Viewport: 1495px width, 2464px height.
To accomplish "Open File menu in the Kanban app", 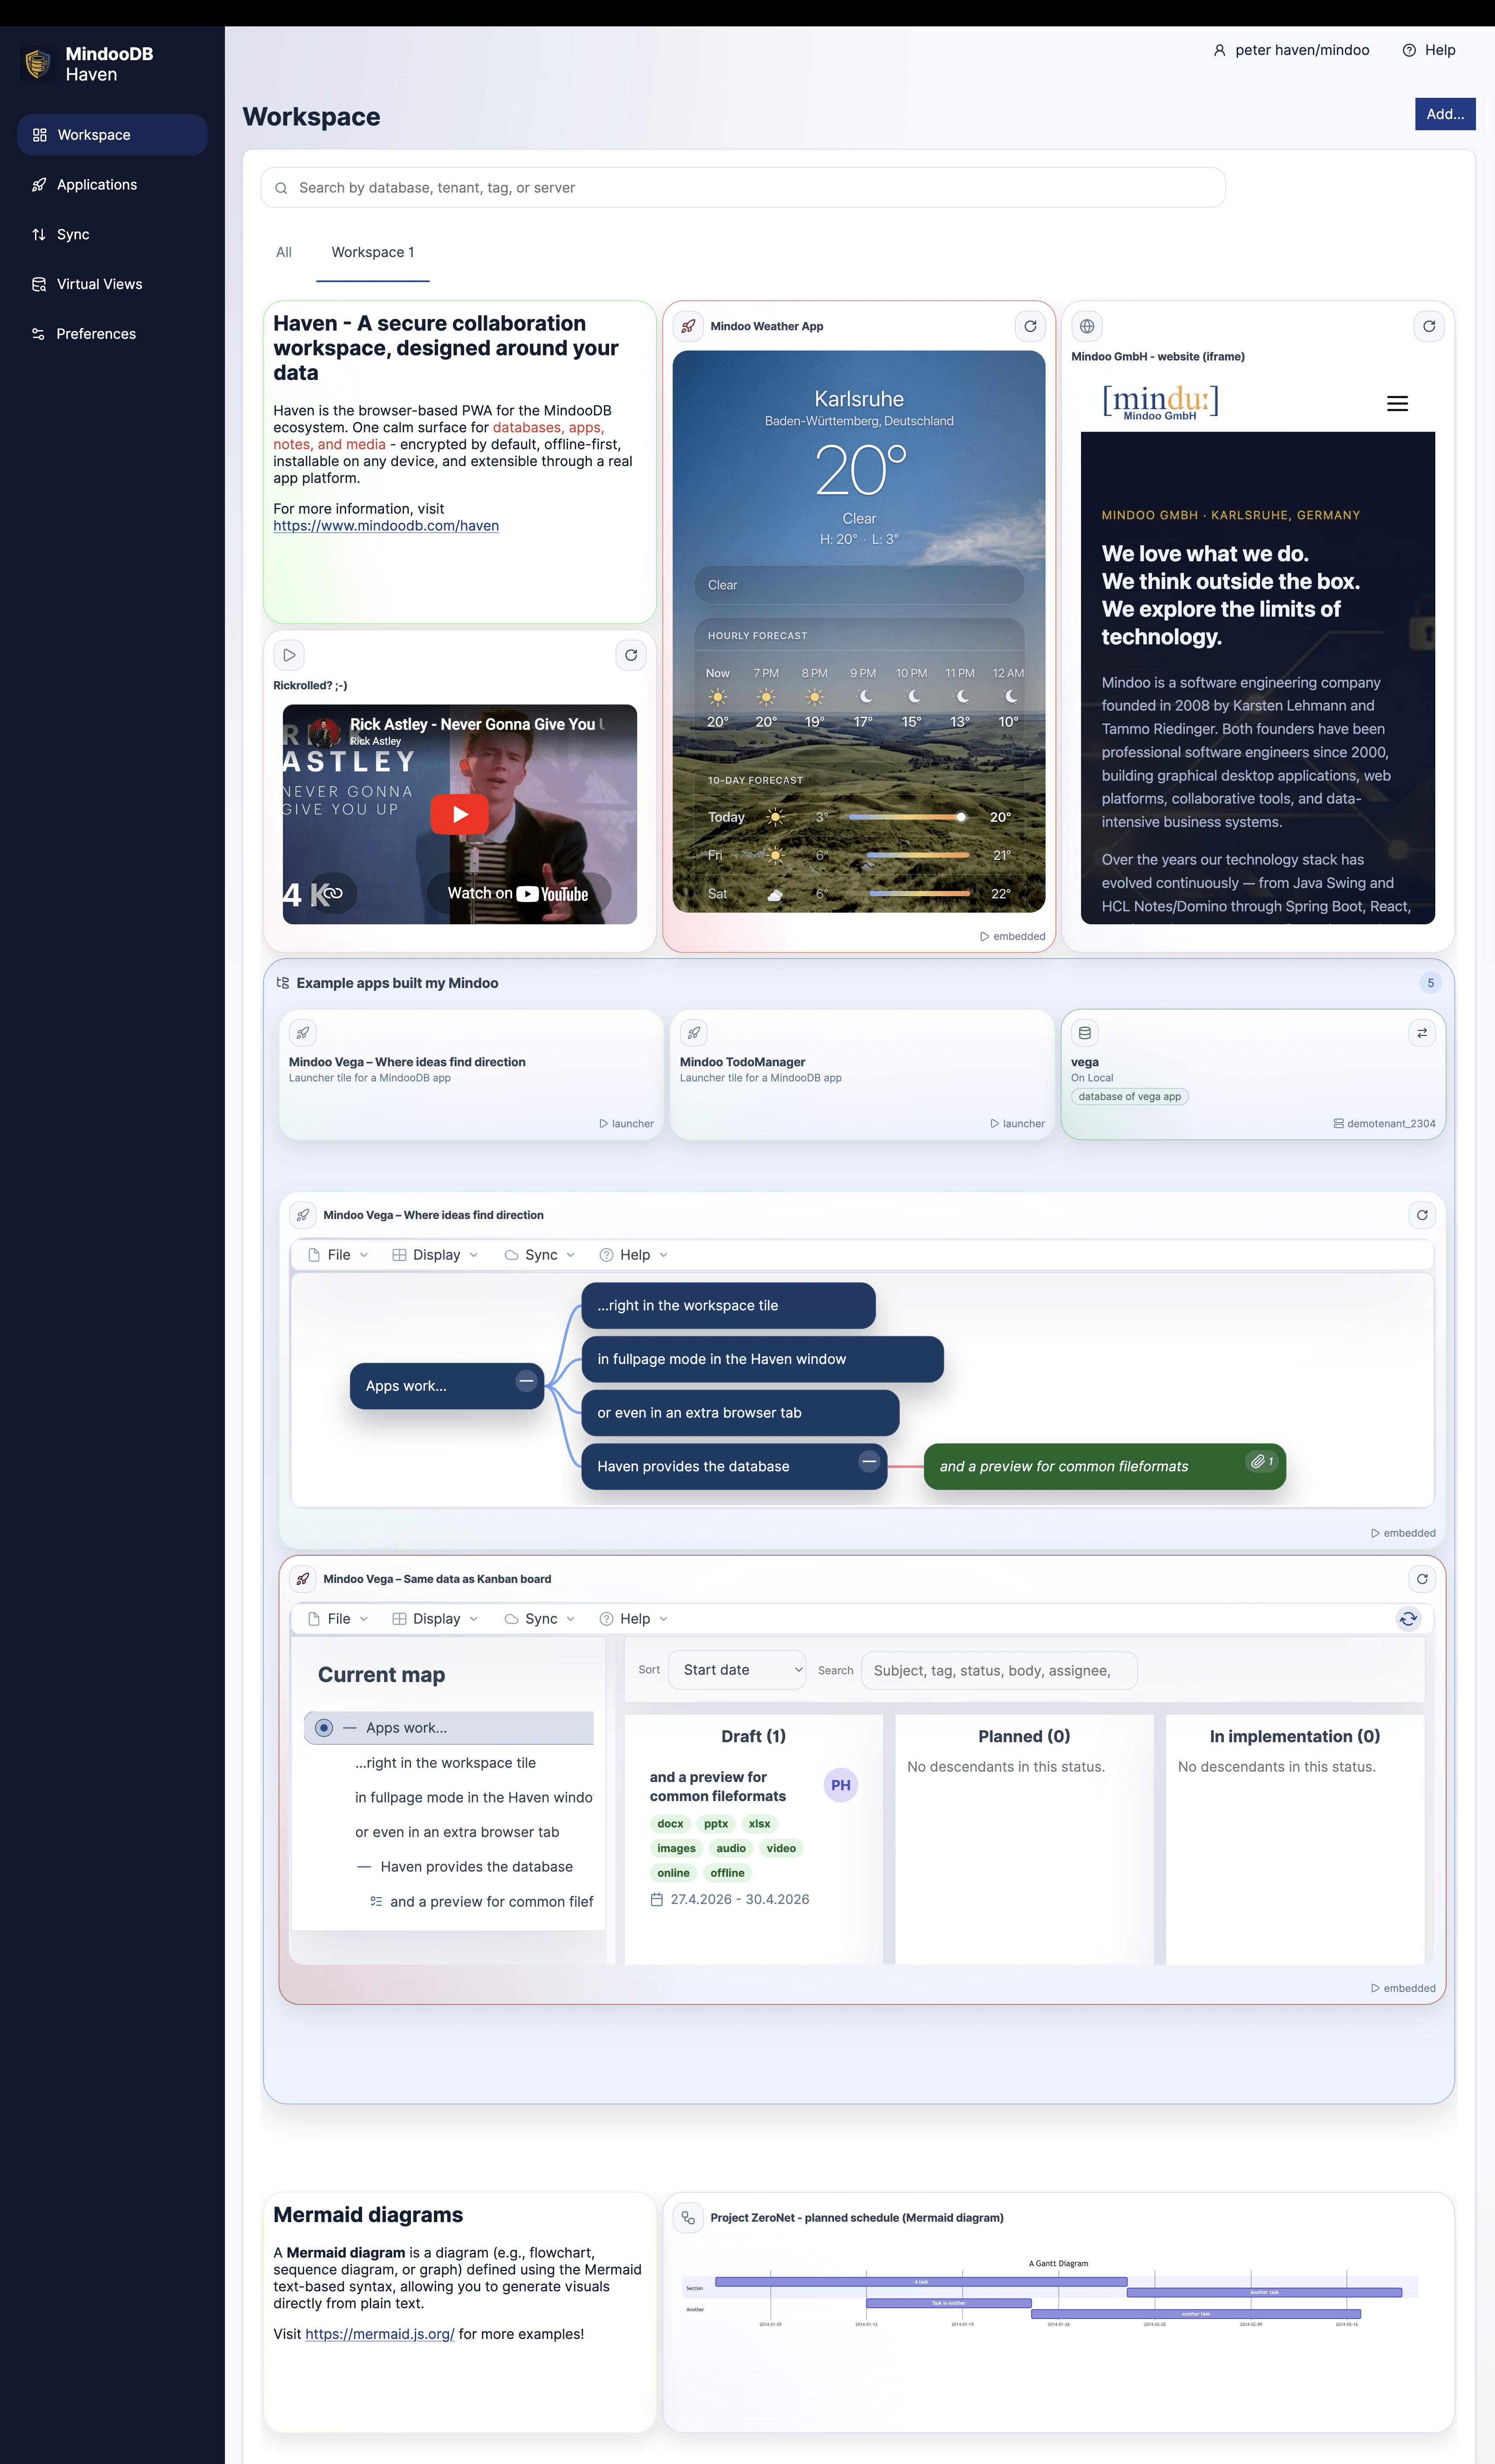I will [339, 1619].
